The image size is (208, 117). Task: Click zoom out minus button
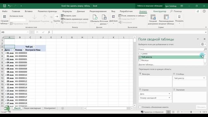pyautogui.click(x=182, y=112)
